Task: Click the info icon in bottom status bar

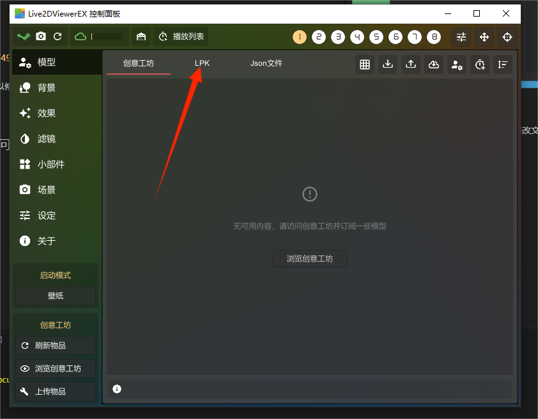Action: [117, 389]
